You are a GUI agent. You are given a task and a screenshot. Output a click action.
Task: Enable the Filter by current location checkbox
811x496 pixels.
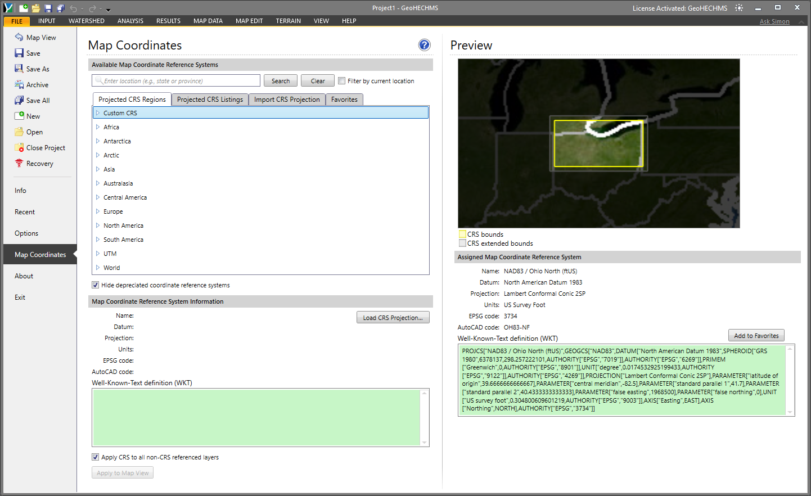coord(342,81)
